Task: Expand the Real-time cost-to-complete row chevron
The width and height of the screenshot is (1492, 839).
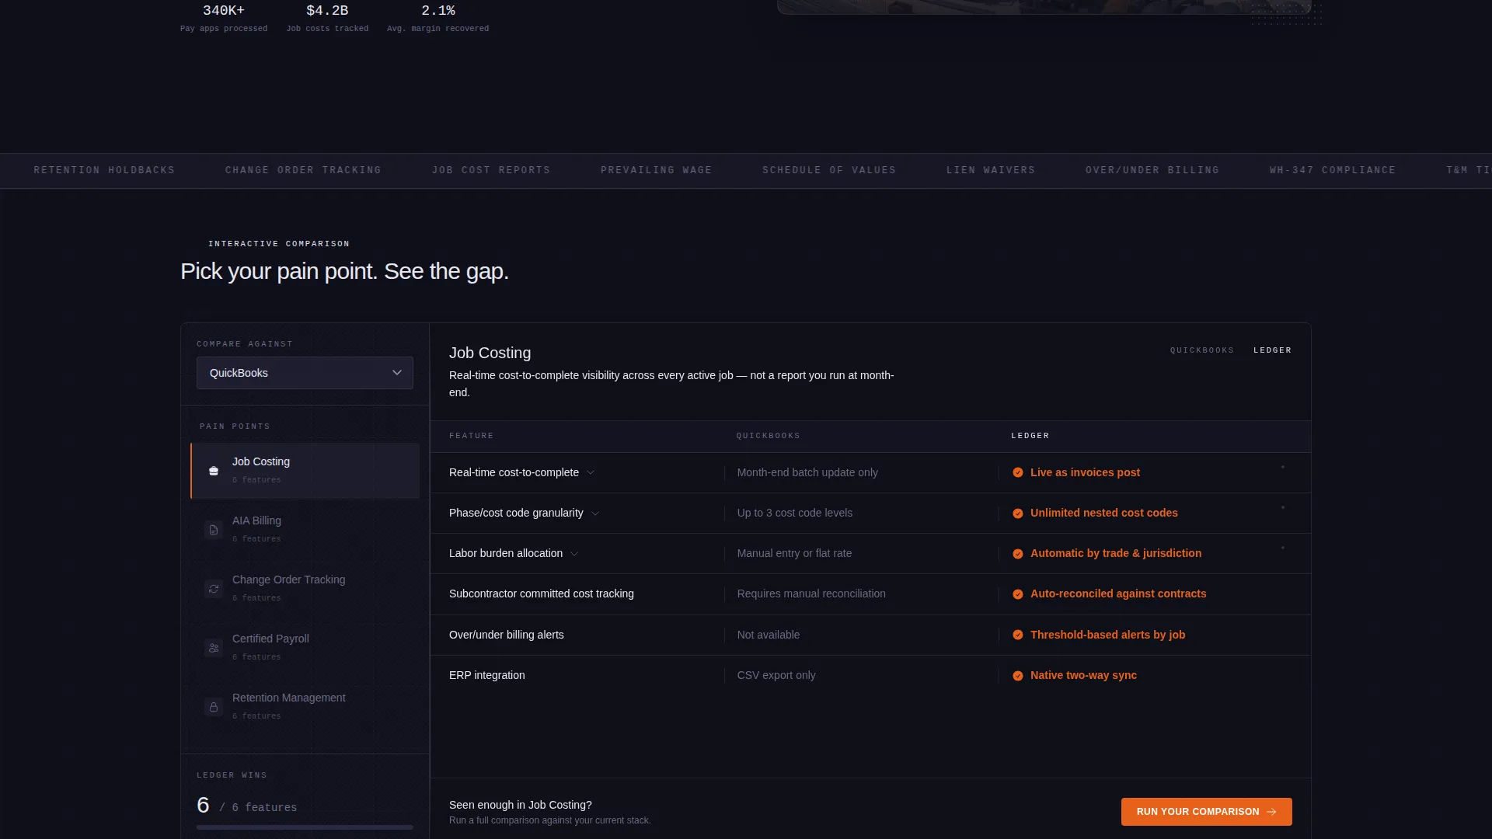Action: pos(591,472)
